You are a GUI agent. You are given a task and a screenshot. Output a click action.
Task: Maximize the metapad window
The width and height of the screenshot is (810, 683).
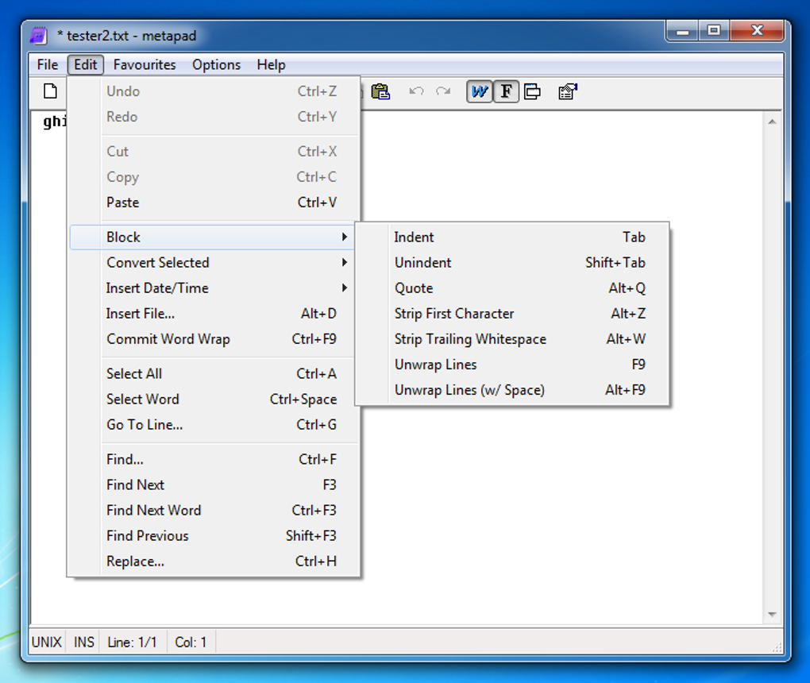coord(714,31)
